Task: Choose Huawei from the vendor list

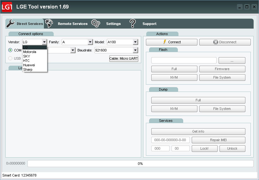Action: 35,65
